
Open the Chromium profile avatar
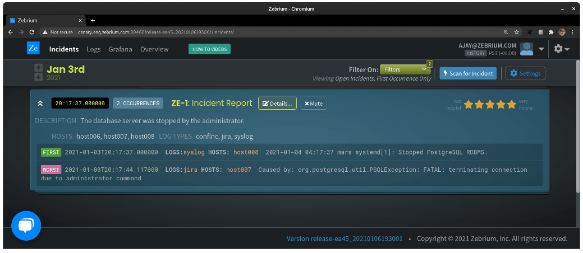coord(562,32)
